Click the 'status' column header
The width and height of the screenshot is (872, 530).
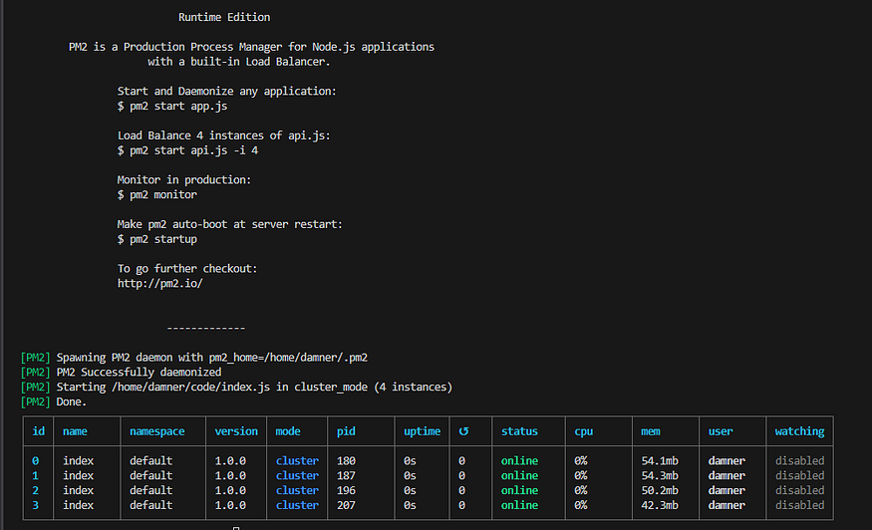point(519,431)
